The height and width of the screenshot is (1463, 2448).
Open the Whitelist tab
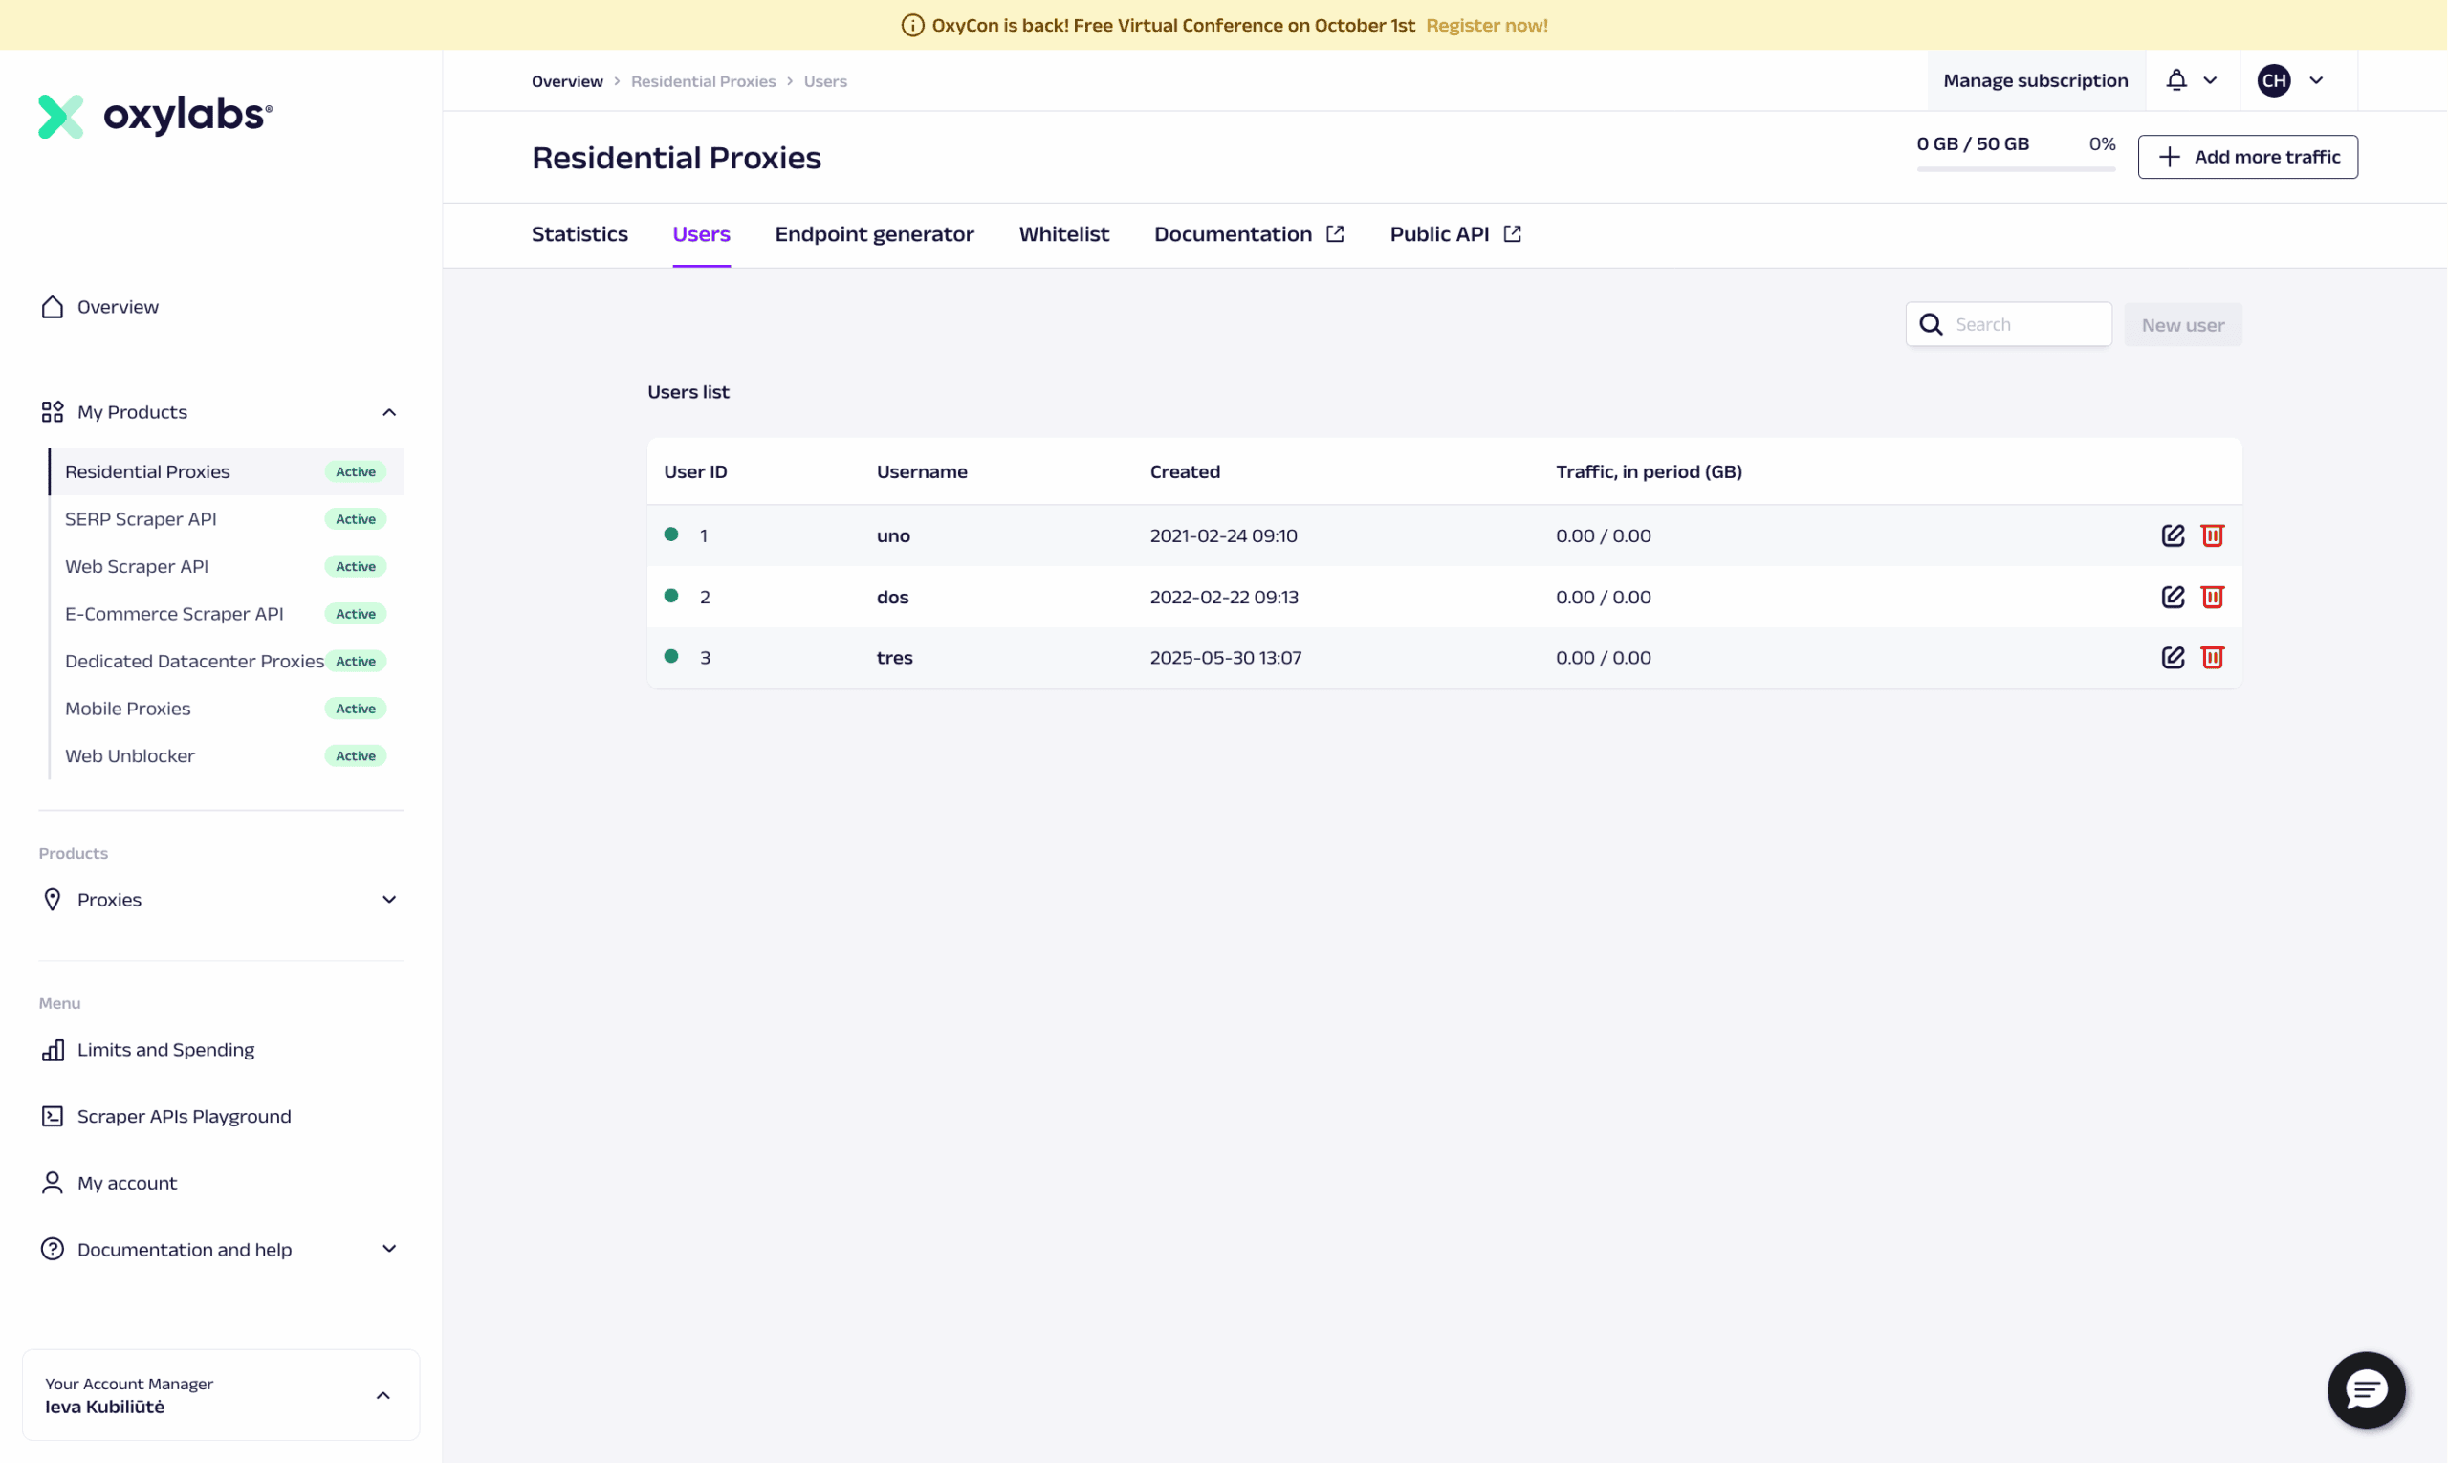[1064, 233]
